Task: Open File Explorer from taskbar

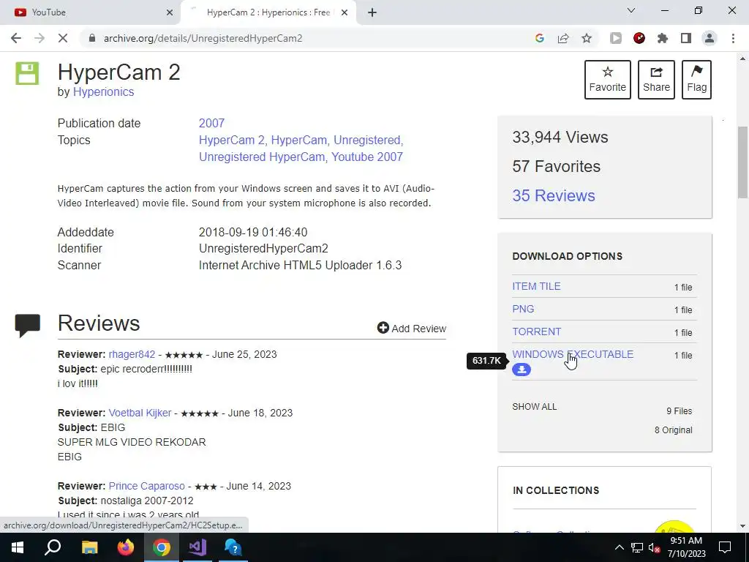Action: pyautogui.click(x=90, y=547)
